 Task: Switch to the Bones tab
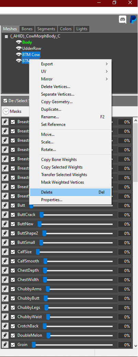click(27, 29)
